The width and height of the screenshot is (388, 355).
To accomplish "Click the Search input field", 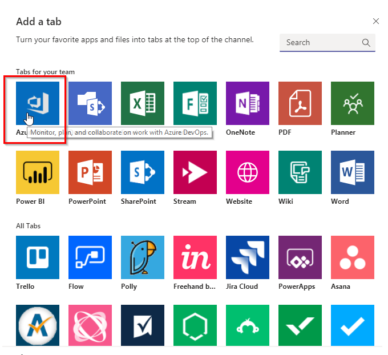I will click(x=320, y=43).
